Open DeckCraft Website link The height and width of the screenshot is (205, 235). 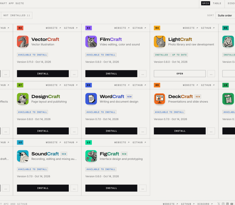(190, 85)
